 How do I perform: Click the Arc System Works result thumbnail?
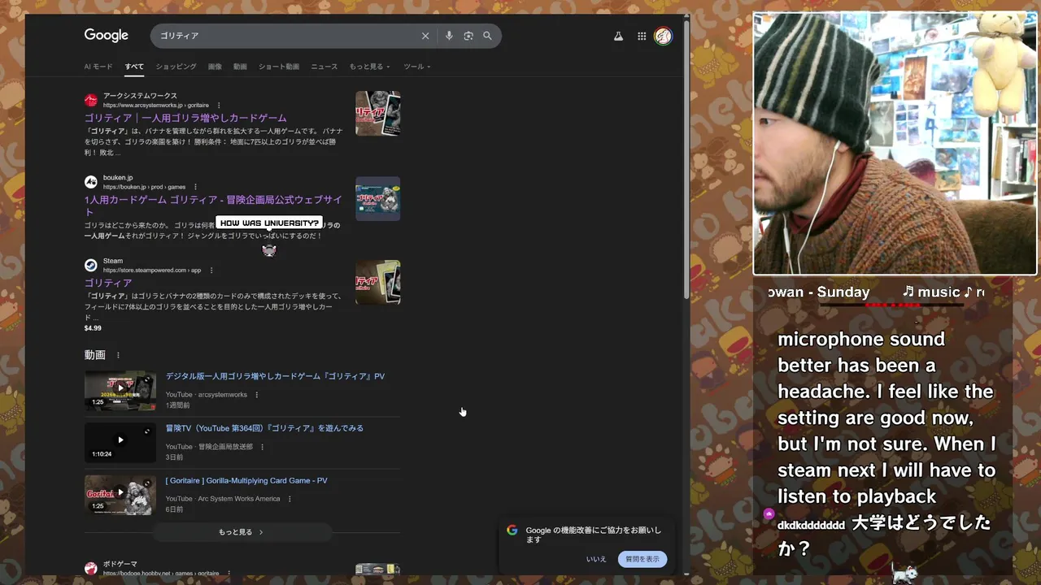377,114
